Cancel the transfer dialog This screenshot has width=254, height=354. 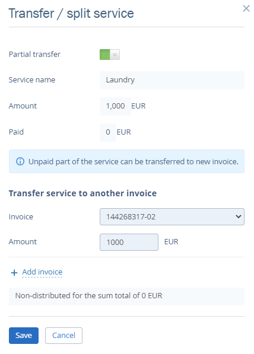pyautogui.click(x=63, y=336)
